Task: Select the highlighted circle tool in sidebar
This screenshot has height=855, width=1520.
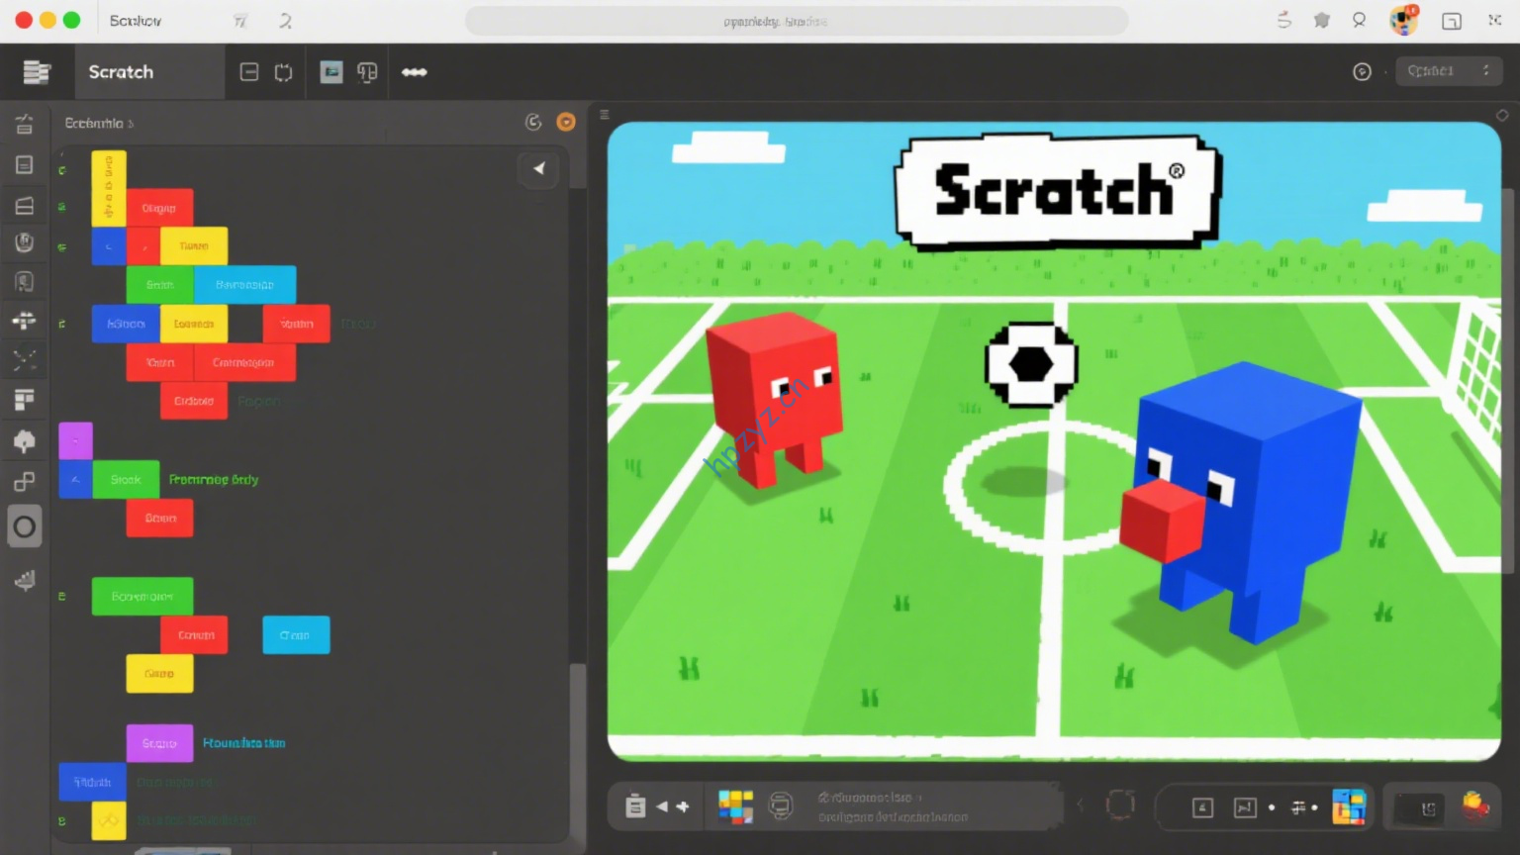Action: 25,526
